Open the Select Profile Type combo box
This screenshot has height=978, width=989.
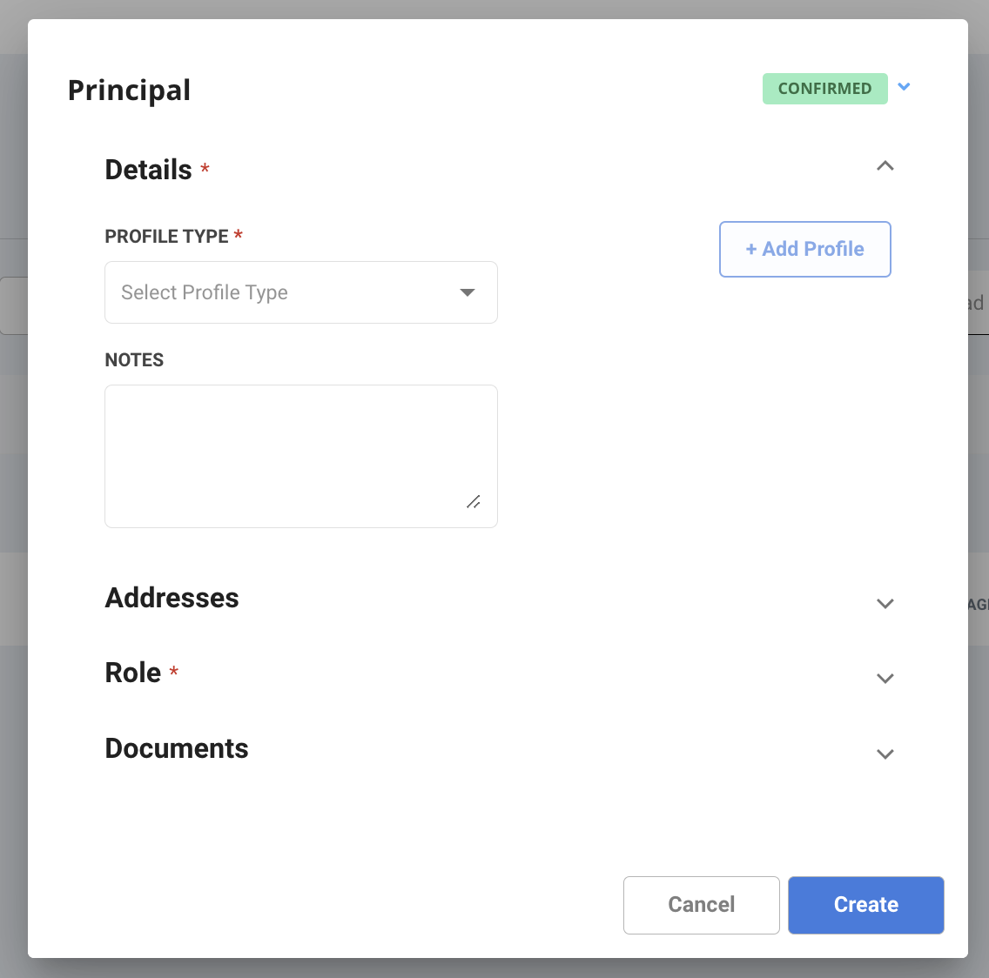(x=301, y=292)
